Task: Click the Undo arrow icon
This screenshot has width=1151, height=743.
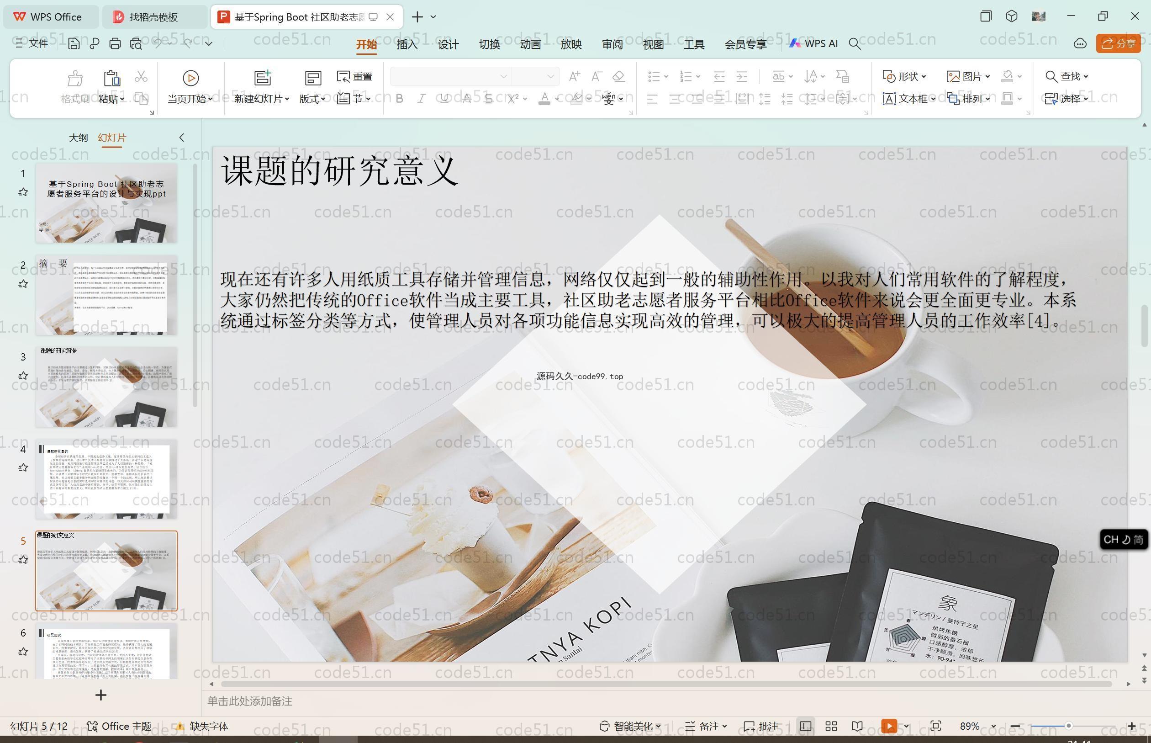Action: [x=158, y=43]
